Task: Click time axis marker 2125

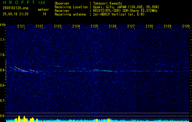Action: click(x=94, y=26)
